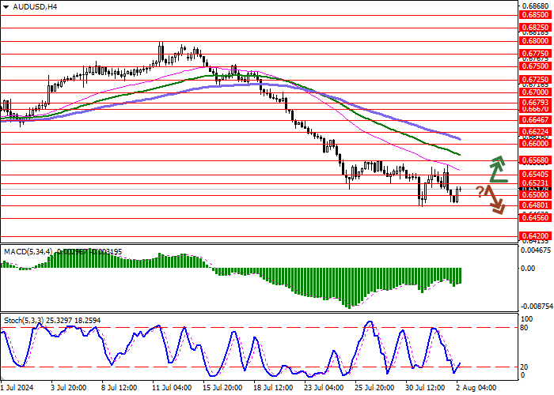Click the 0.68680 top price axis value
This screenshot has width=554, height=395.
pos(535,6)
